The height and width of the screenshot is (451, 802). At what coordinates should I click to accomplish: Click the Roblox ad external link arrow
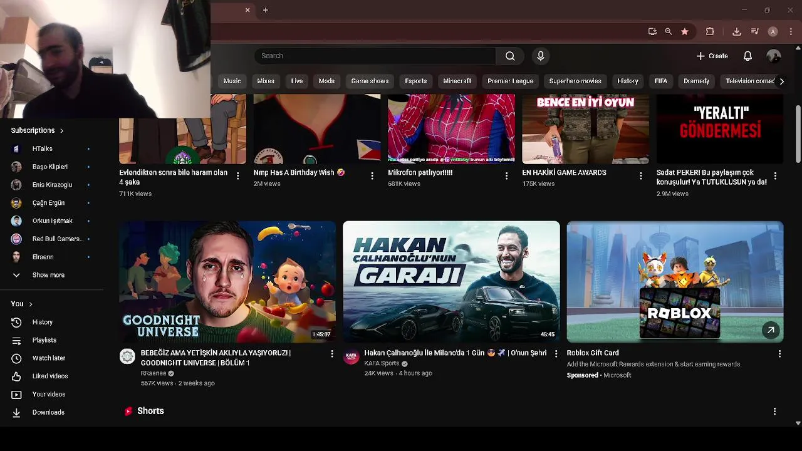(x=771, y=330)
